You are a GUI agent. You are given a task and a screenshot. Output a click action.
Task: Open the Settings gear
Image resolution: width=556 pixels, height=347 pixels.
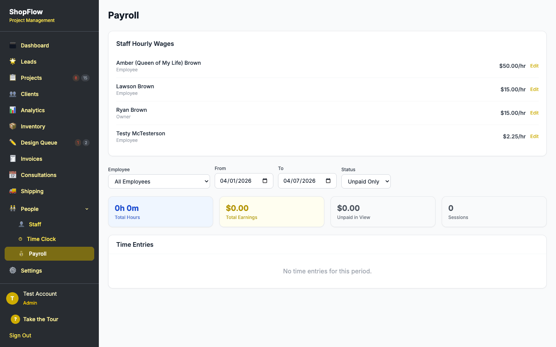pos(12,270)
